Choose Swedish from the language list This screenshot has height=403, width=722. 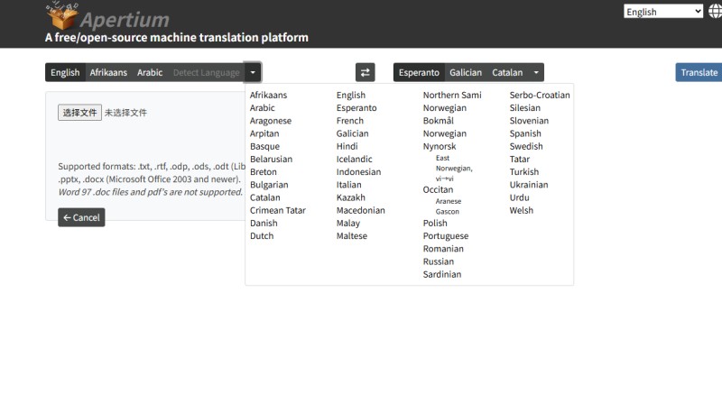526,146
